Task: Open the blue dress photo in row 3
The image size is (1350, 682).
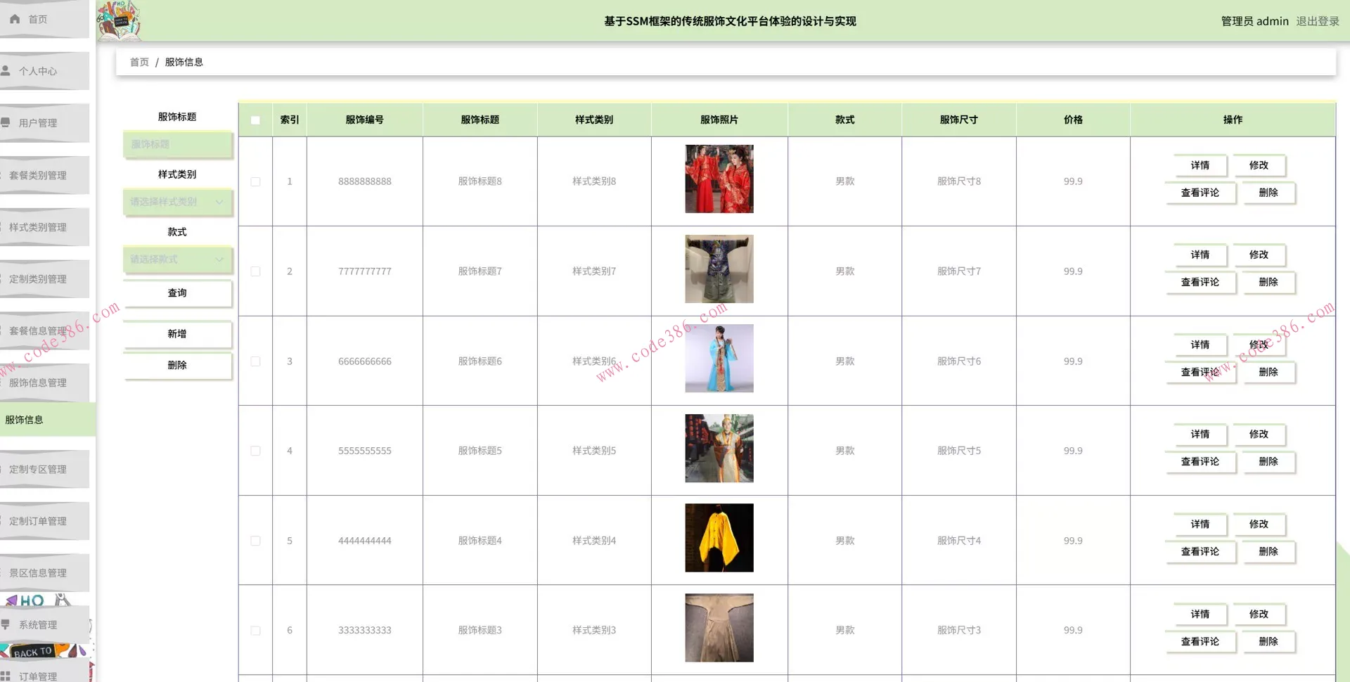Action: tap(719, 359)
